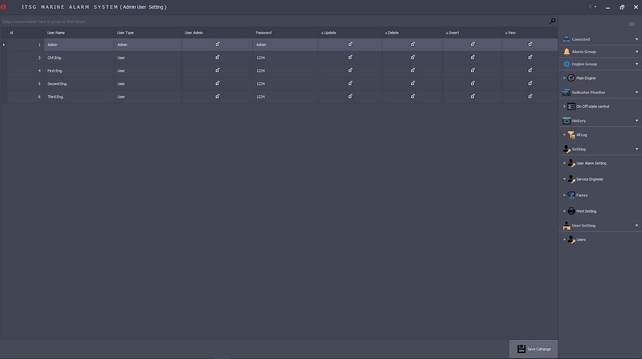
Task: Select the password cell of First Eng.
Action: point(285,71)
